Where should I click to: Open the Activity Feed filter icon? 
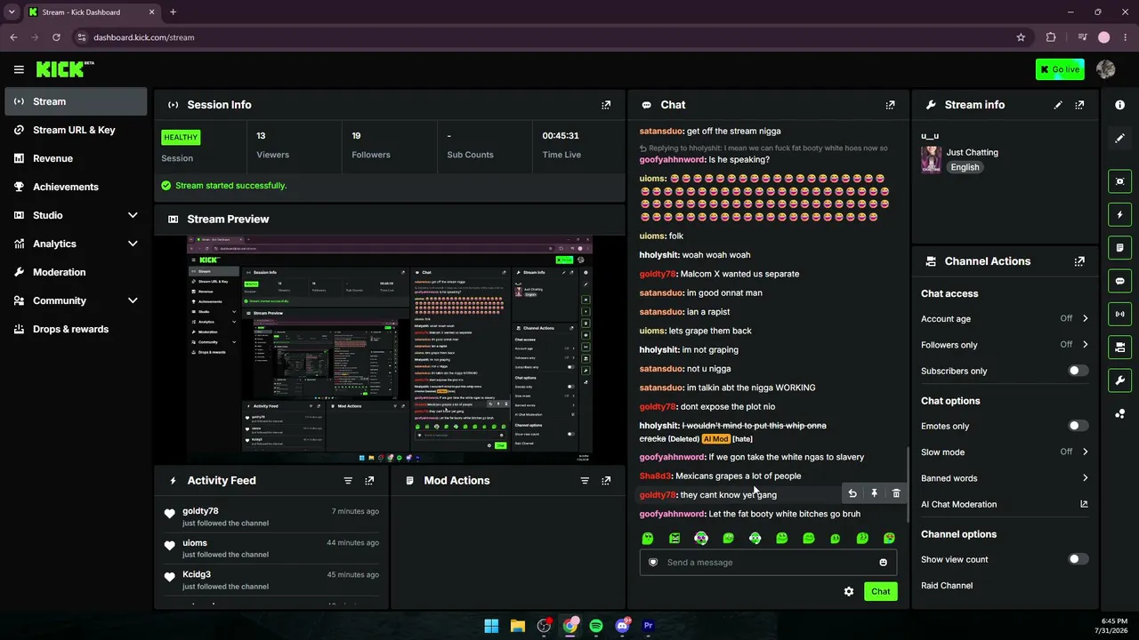coord(348,481)
